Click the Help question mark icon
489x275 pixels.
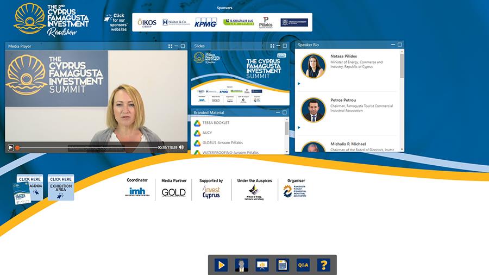pyautogui.click(x=323, y=265)
